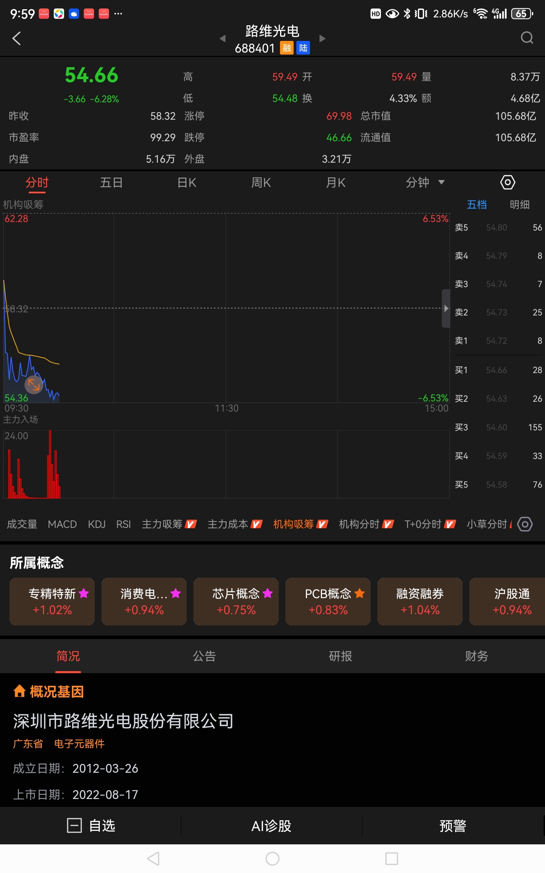Viewport: 545px width, 873px height.
Task: Tap 买1 price 54.66 row
Action: [498, 370]
